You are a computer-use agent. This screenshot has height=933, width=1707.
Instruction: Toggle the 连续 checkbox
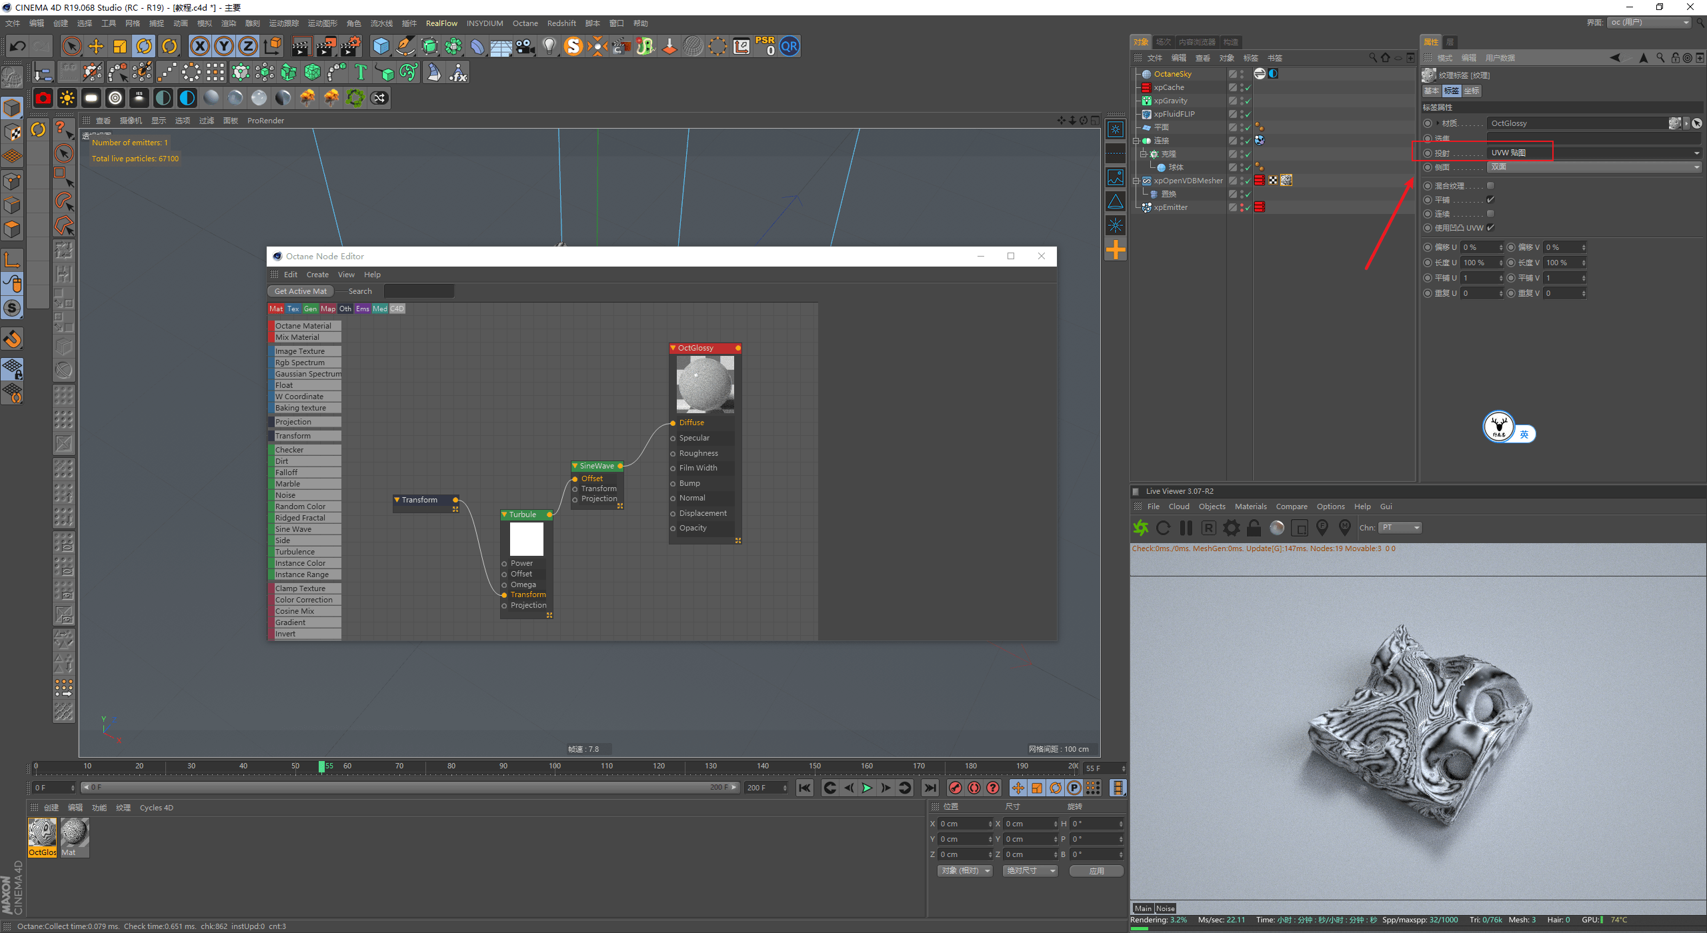pos(1491,214)
